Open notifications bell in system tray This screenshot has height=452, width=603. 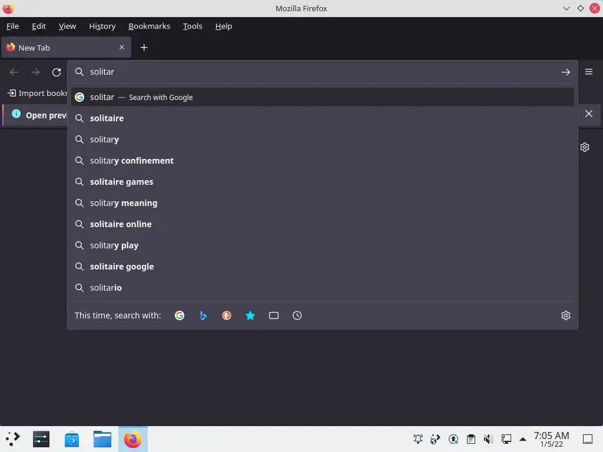(x=418, y=439)
